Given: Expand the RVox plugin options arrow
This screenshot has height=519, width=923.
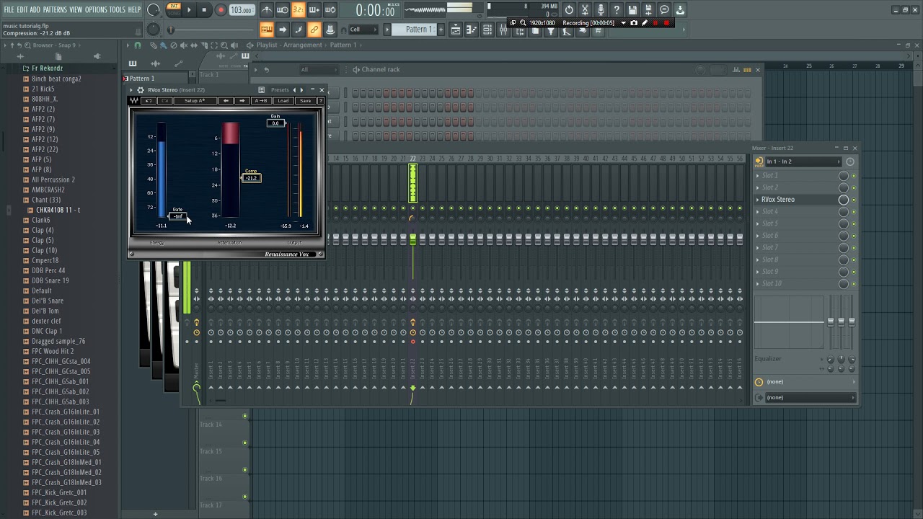Looking at the screenshot, I should point(131,90).
